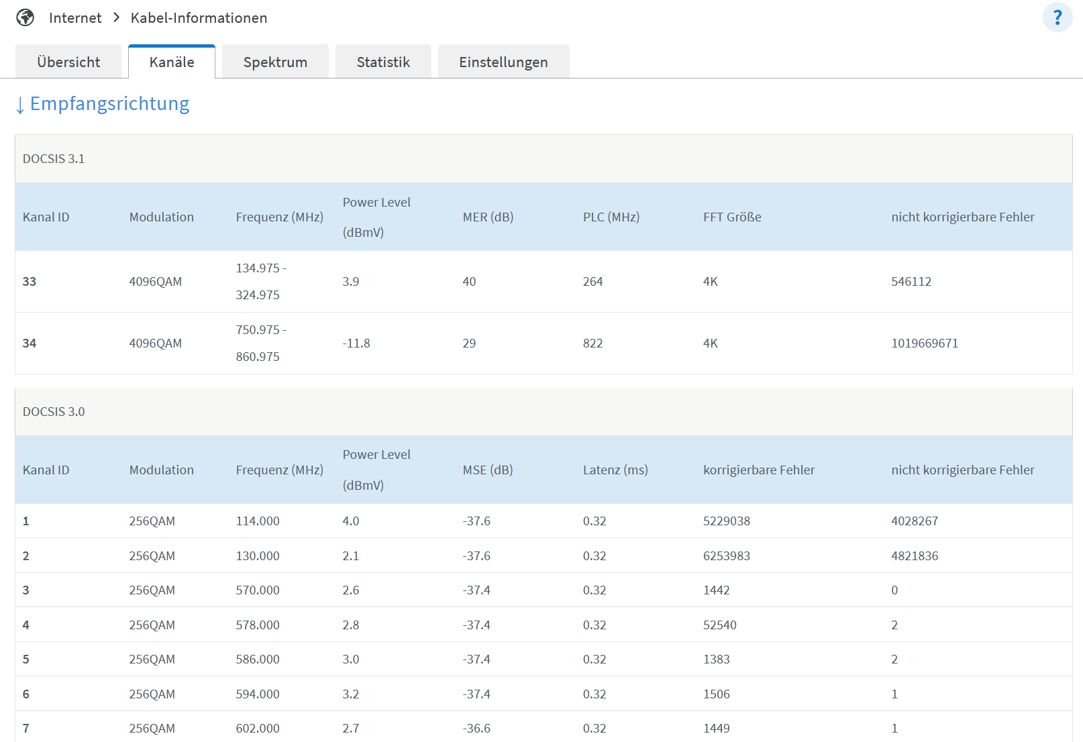The height and width of the screenshot is (742, 1083).
Task: Go to the Statistik tab
Action: 383,62
